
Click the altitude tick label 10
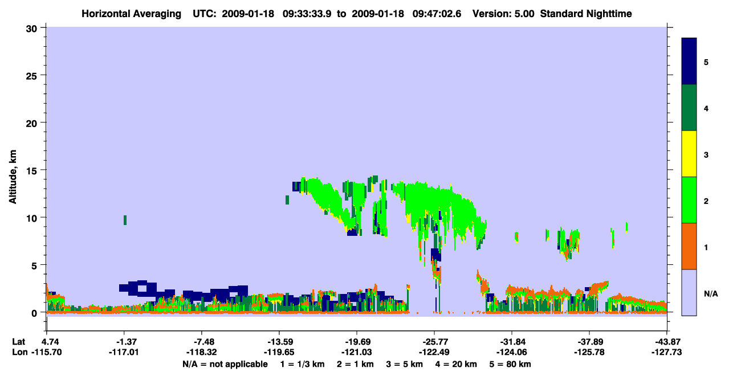(x=33, y=218)
